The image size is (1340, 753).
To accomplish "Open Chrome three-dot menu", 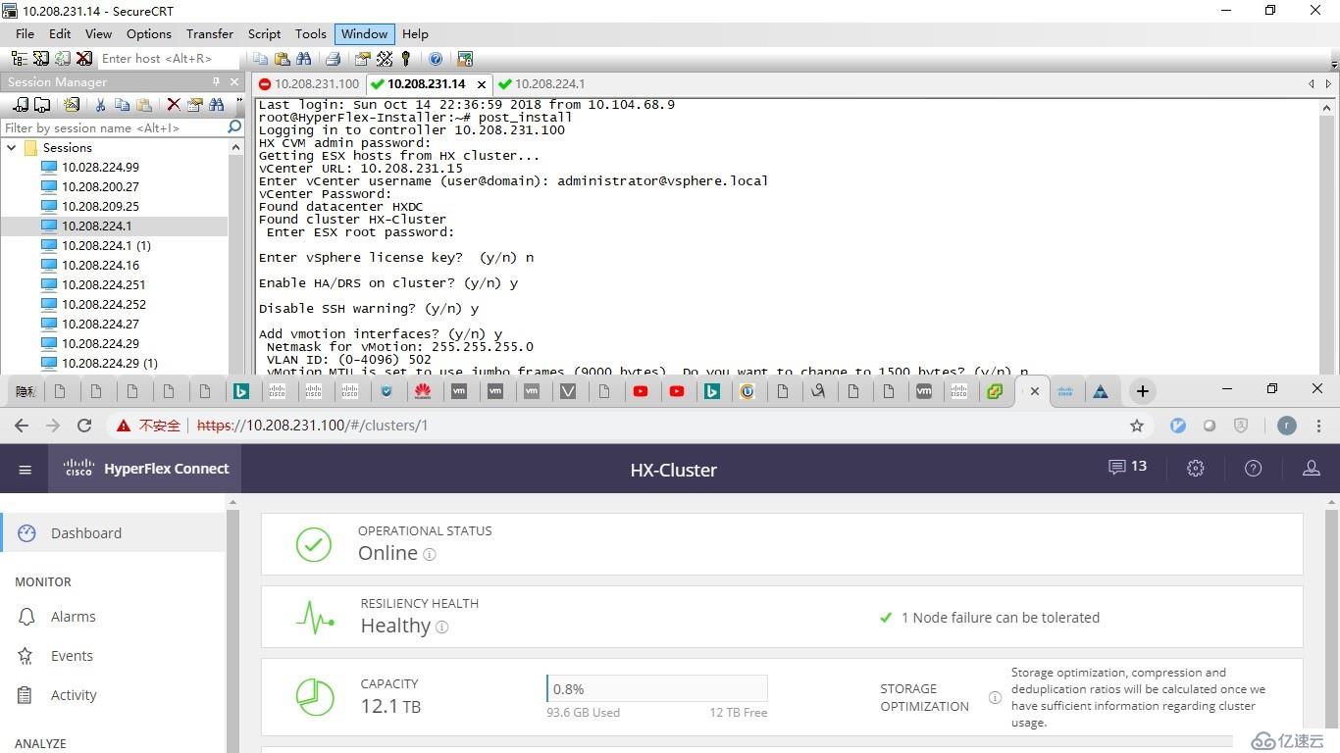I will (x=1320, y=426).
